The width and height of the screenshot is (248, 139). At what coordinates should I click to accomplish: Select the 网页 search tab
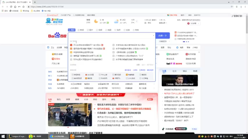tap(72, 30)
